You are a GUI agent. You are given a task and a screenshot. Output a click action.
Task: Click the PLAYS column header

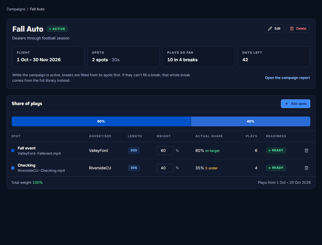point(251,136)
